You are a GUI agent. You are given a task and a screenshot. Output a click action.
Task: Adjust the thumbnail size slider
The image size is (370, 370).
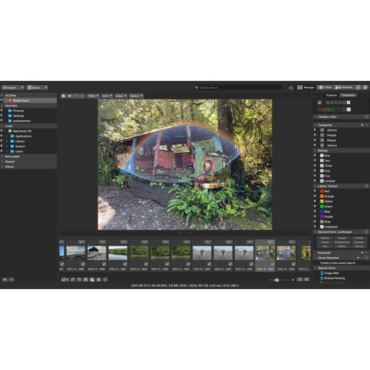[277, 280]
